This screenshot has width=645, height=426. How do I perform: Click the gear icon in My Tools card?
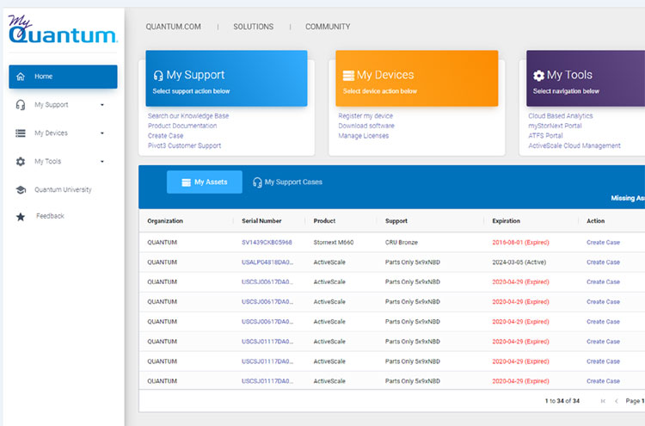pos(538,76)
